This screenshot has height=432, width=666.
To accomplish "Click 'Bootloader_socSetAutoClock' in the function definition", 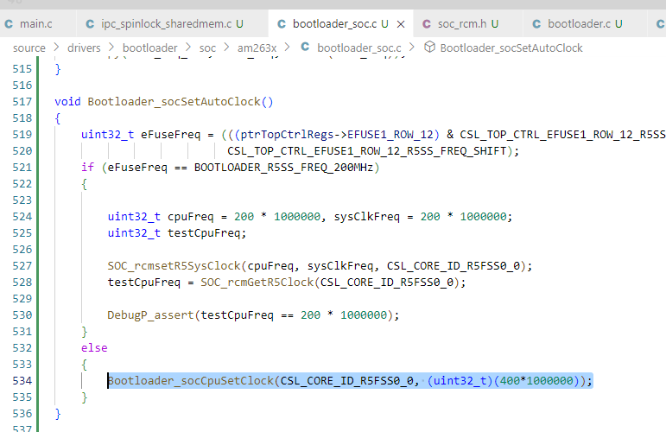I will 174,102.
